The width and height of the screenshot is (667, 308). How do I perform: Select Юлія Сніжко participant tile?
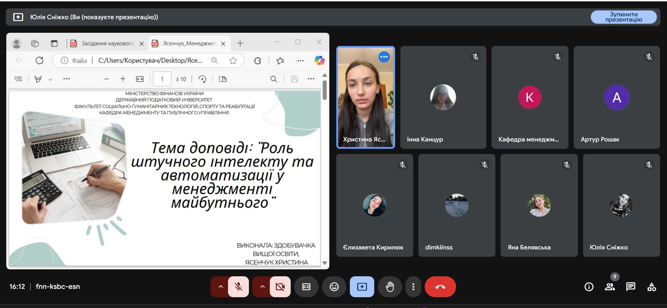[621, 206]
